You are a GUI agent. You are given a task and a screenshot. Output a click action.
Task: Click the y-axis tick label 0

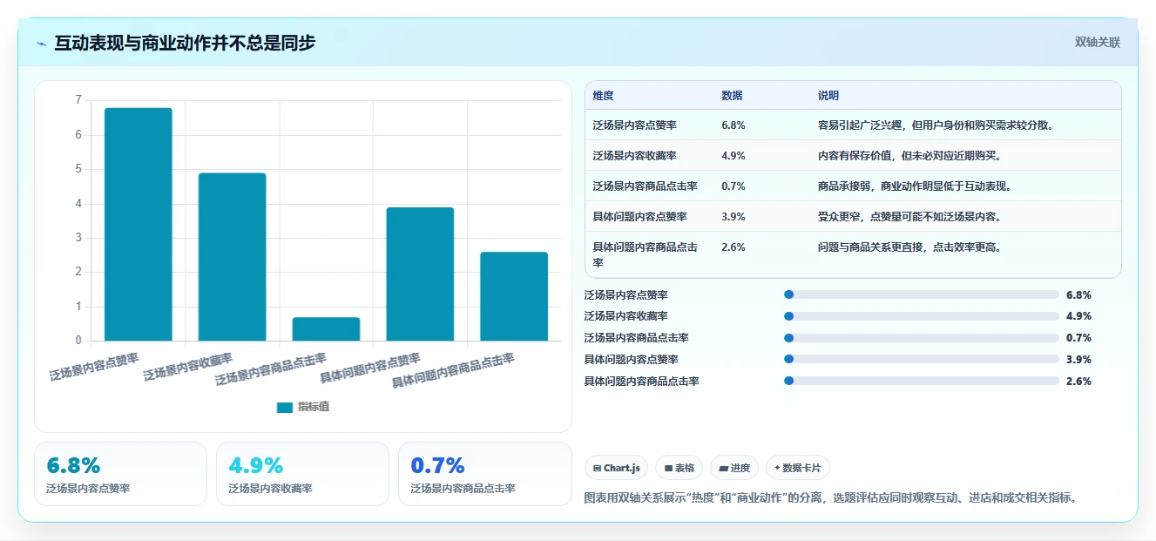point(78,341)
